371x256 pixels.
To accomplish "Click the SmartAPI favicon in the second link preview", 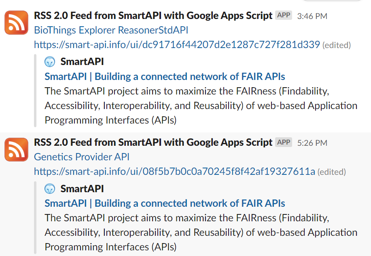I will click(50, 189).
